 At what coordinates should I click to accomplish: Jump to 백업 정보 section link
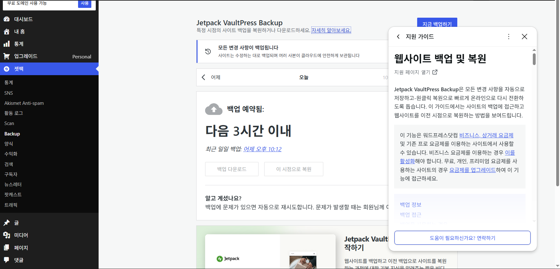tap(411, 205)
